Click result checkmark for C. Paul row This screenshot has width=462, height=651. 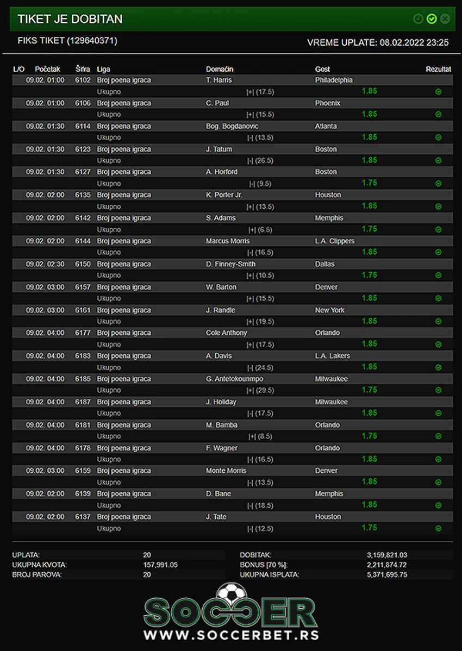coord(438,115)
